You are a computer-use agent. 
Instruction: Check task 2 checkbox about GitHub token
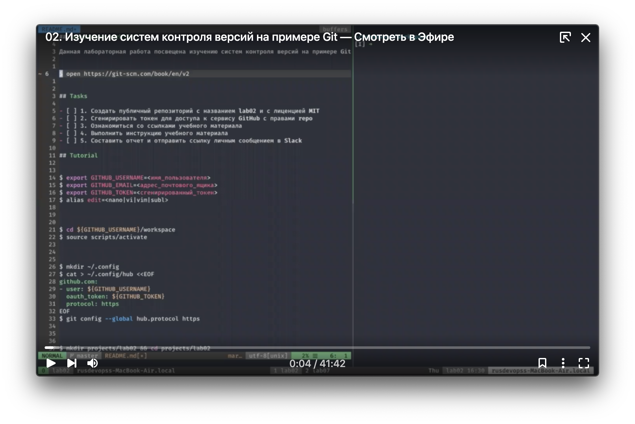[x=71, y=118]
